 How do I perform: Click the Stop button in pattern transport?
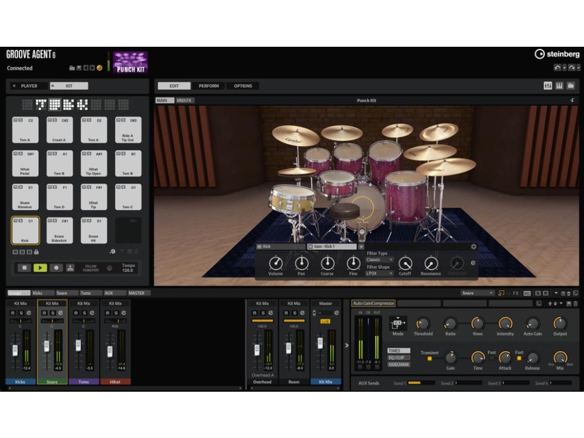pyautogui.click(x=24, y=267)
